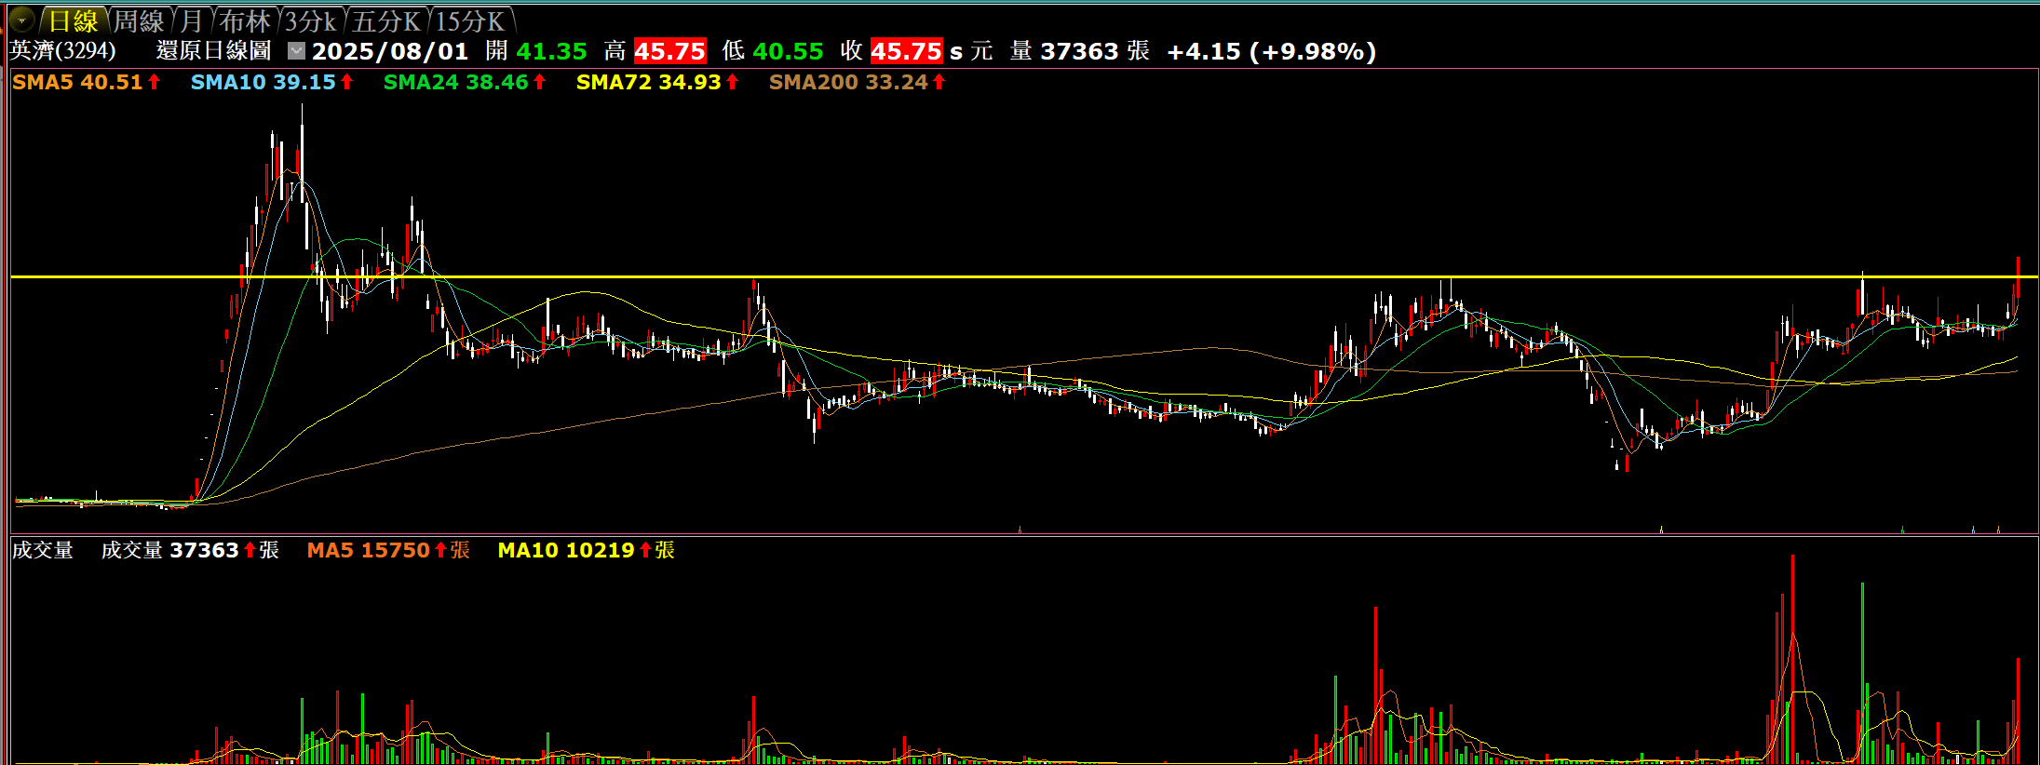Select the 五分K five-minute tab
The image size is (2040, 765).
(x=385, y=20)
